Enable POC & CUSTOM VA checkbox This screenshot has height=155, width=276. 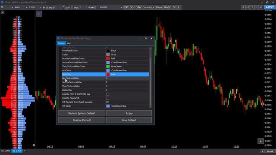pyautogui.click(x=107, y=94)
